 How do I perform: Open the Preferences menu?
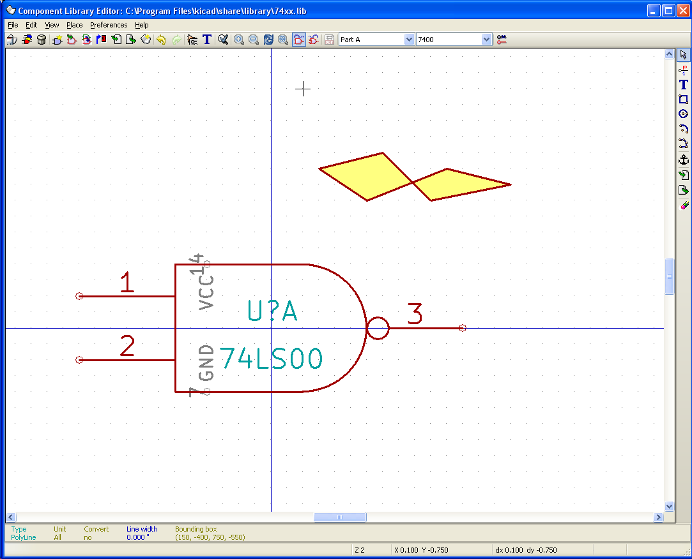(x=108, y=25)
